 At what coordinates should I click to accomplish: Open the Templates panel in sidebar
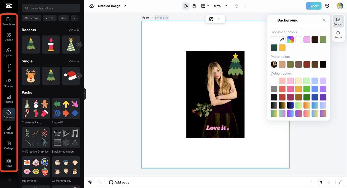tap(9, 21)
